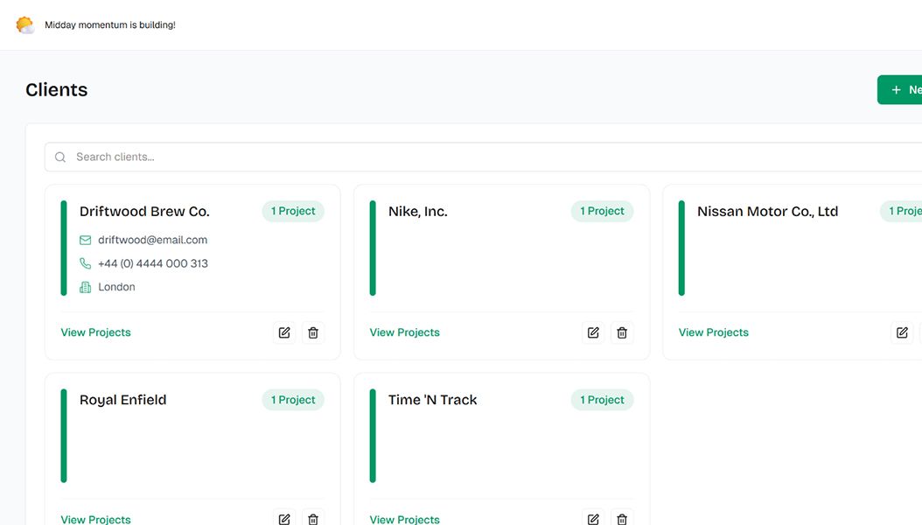The height and width of the screenshot is (525, 922).
Task: Delete the Driftwood Brew Co. client
Action: tap(313, 332)
